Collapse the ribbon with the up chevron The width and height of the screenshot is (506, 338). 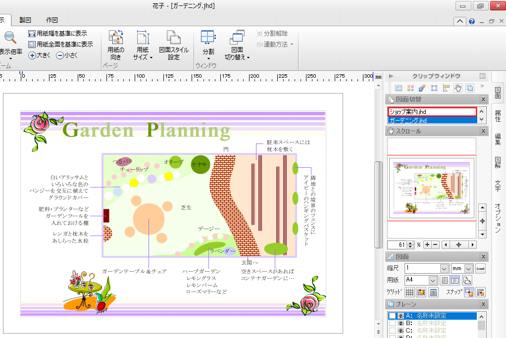[460, 21]
